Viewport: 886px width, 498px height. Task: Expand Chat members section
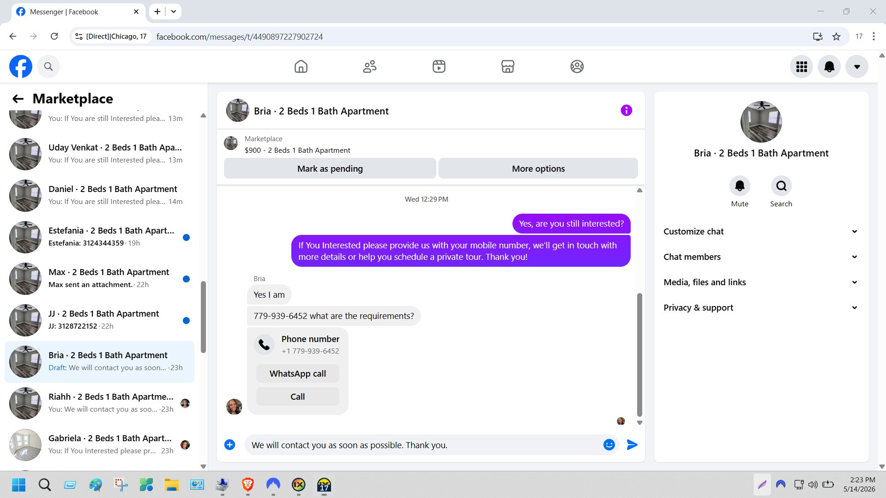pyautogui.click(x=761, y=257)
